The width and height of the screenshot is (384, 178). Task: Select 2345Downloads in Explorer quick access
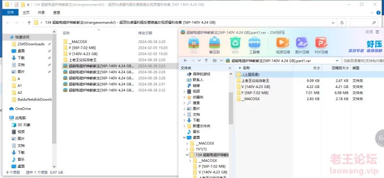(x=31, y=44)
